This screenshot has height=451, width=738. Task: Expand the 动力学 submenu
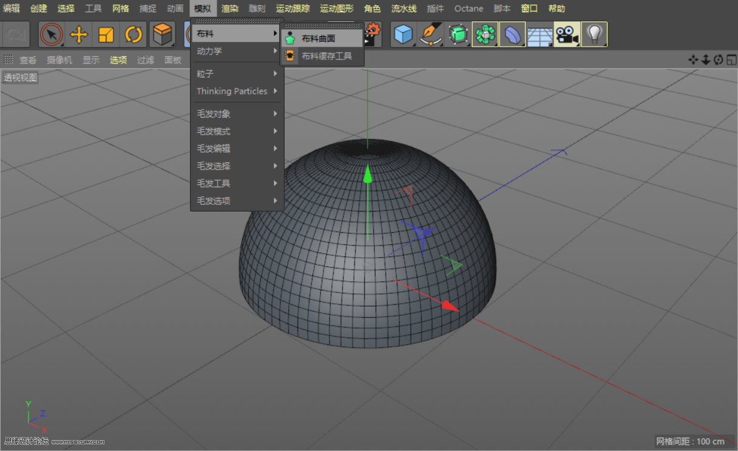(212, 51)
